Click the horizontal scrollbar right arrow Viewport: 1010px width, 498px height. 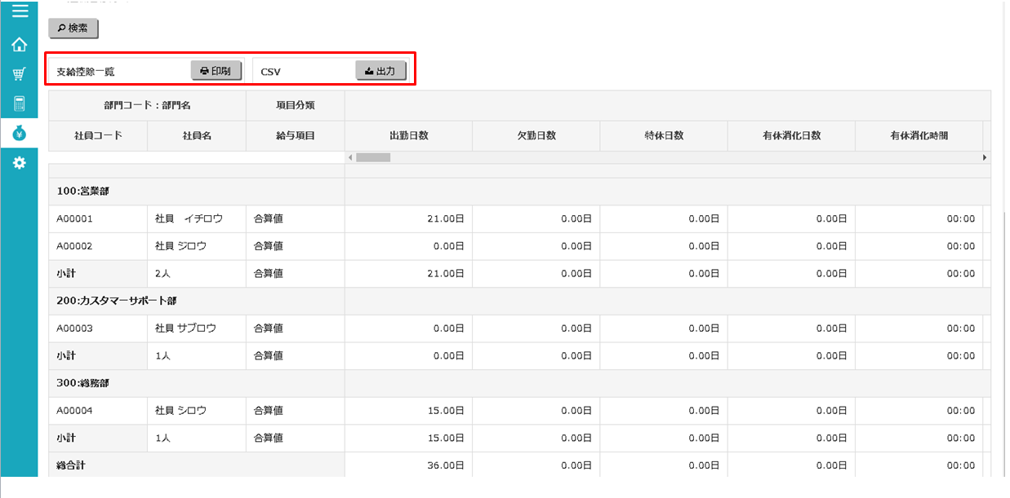(985, 157)
